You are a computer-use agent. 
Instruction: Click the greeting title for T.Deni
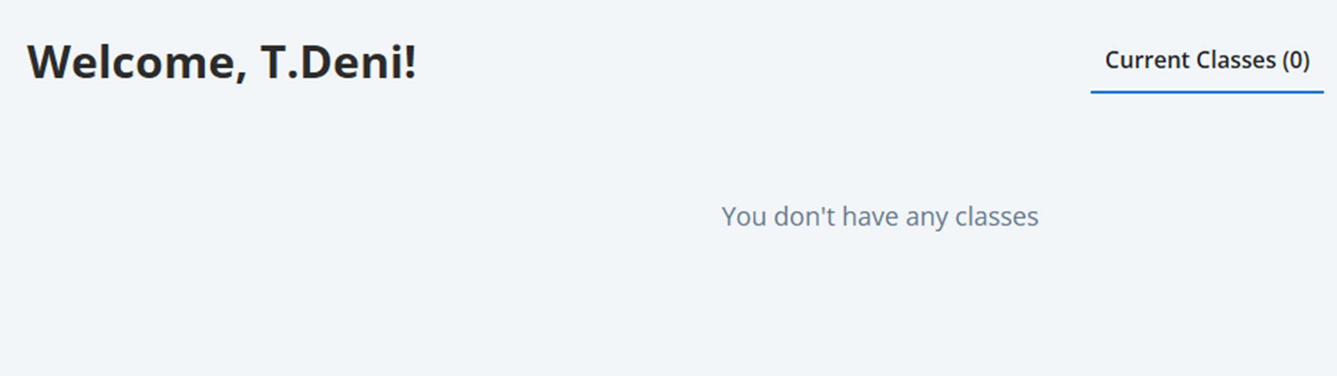tap(222, 62)
